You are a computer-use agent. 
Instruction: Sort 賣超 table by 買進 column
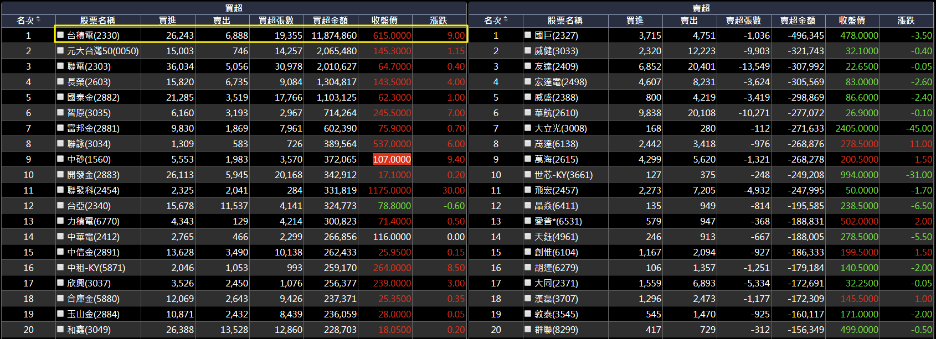[635, 20]
